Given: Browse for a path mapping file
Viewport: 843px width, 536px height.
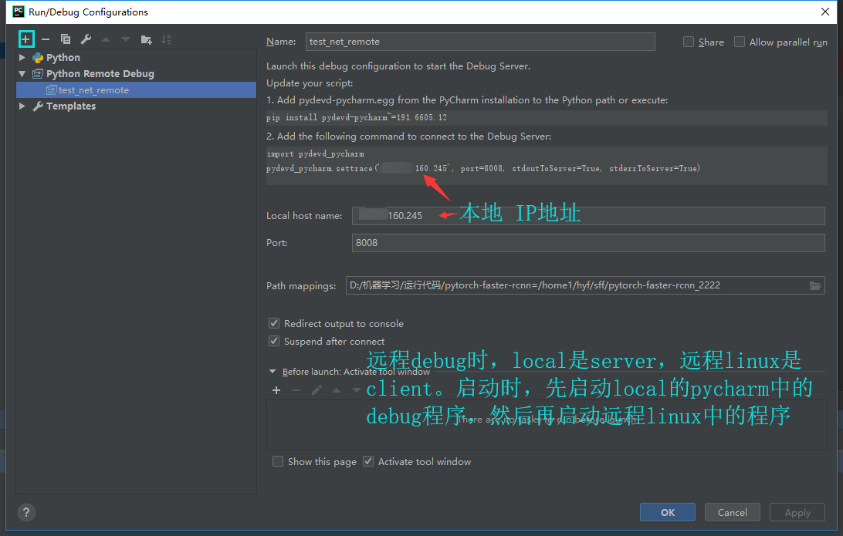Looking at the screenshot, I should click(x=815, y=285).
